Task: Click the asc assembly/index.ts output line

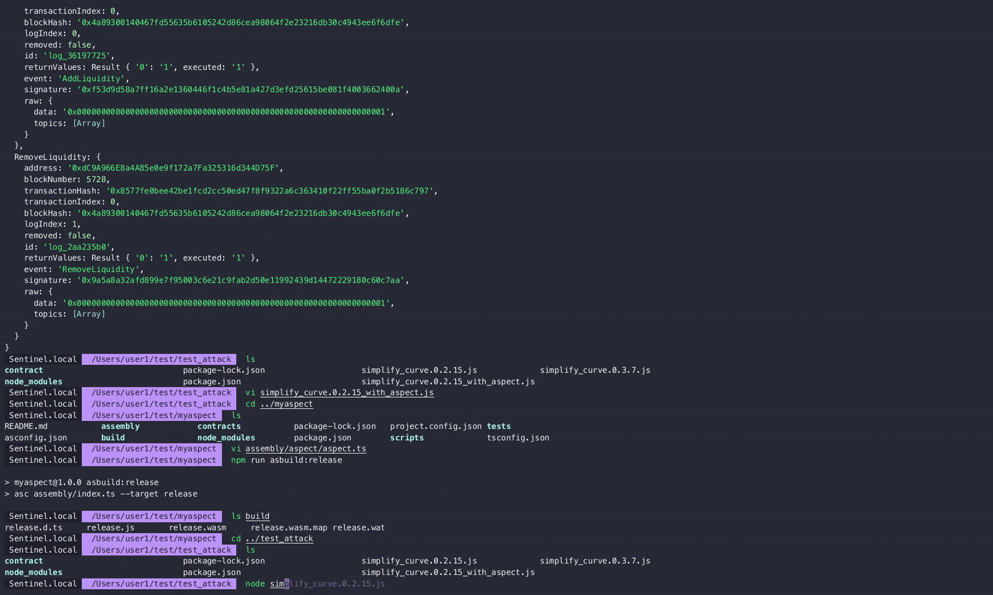Action: [101, 494]
